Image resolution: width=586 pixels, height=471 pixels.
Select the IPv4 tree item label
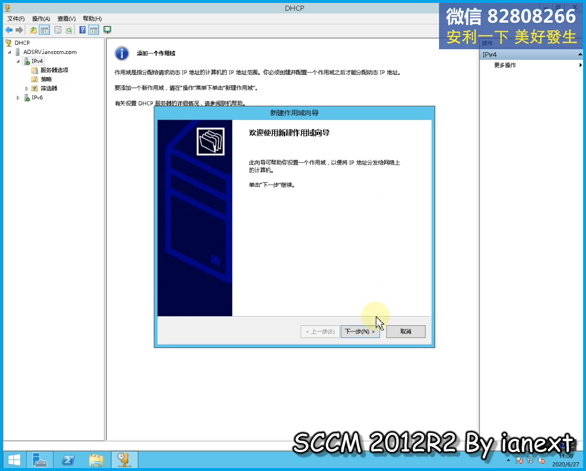tap(37, 61)
